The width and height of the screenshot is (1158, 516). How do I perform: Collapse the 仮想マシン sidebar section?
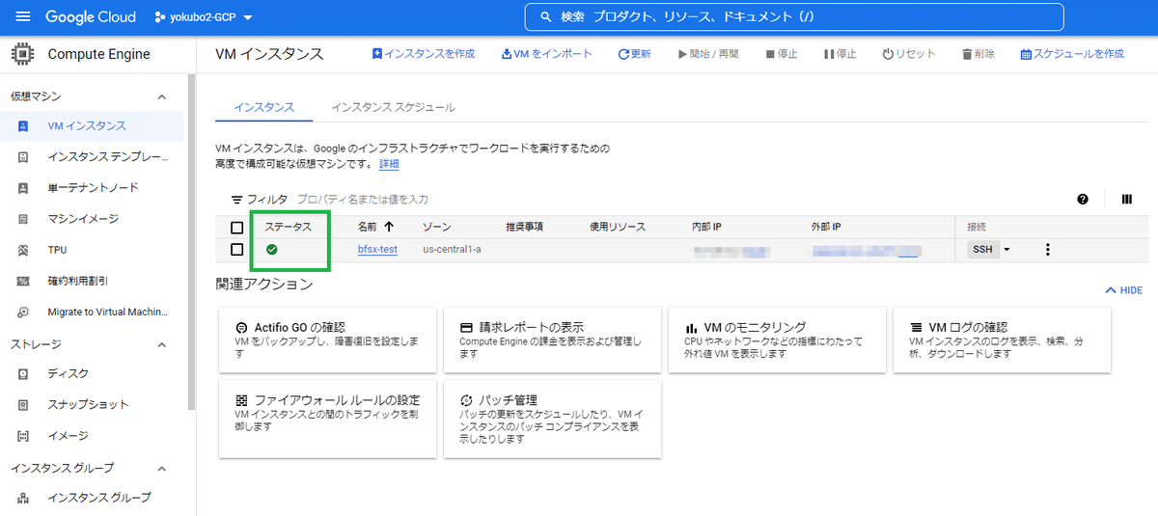pyautogui.click(x=162, y=96)
